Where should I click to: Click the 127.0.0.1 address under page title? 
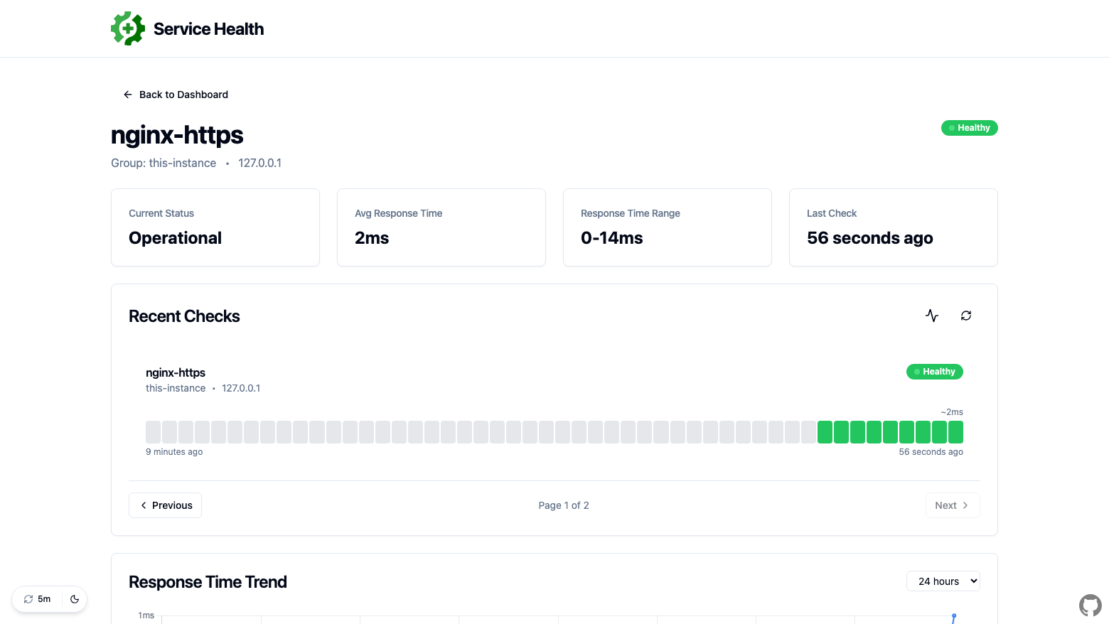coord(259,163)
